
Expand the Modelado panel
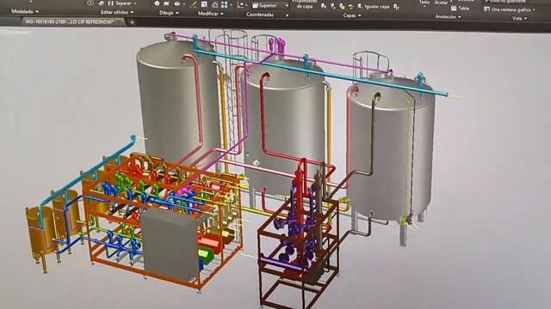pos(25,11)
